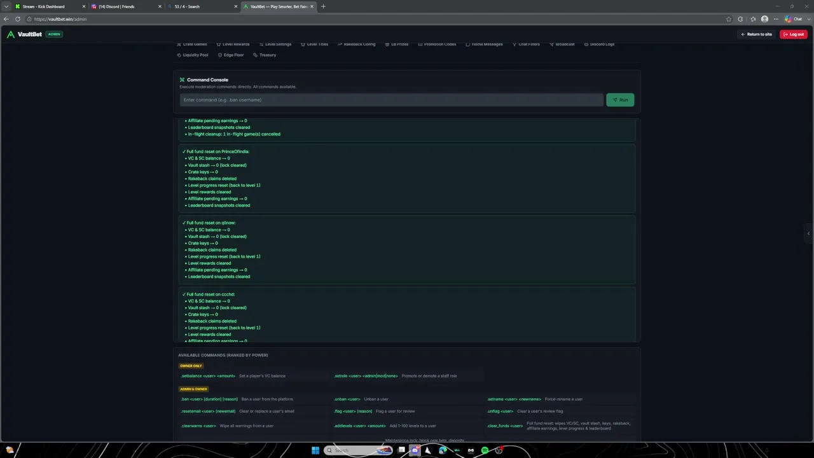Close the Discord Friends browser tab
Screen dimensions: 814x458
[x=160, y=6]
